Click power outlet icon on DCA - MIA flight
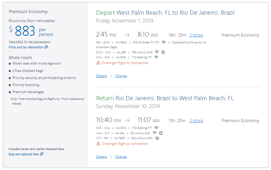 [x=163, y=52]
